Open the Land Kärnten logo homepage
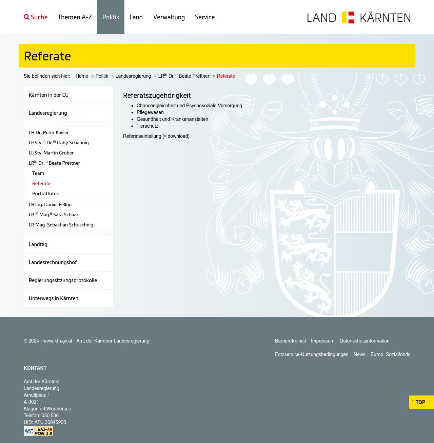This screenshot has height=443, width=434. (359, 17)
